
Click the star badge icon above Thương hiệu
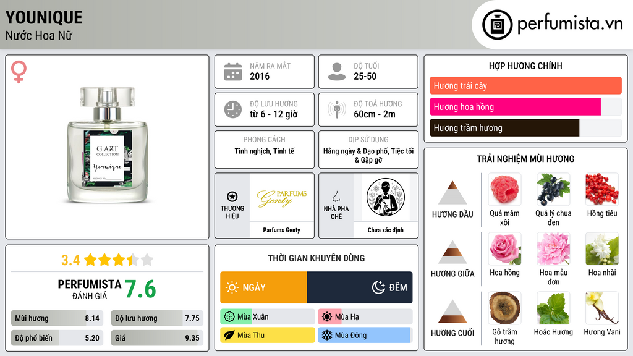(x=232, y=197)
